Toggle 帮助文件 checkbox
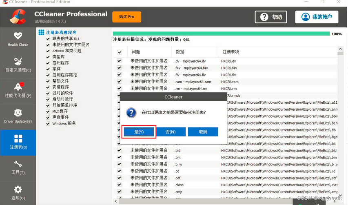 pos(48,81)
